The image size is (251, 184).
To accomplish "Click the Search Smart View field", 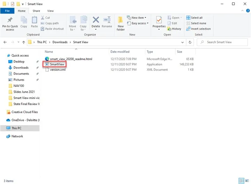I will pos(222,42).
